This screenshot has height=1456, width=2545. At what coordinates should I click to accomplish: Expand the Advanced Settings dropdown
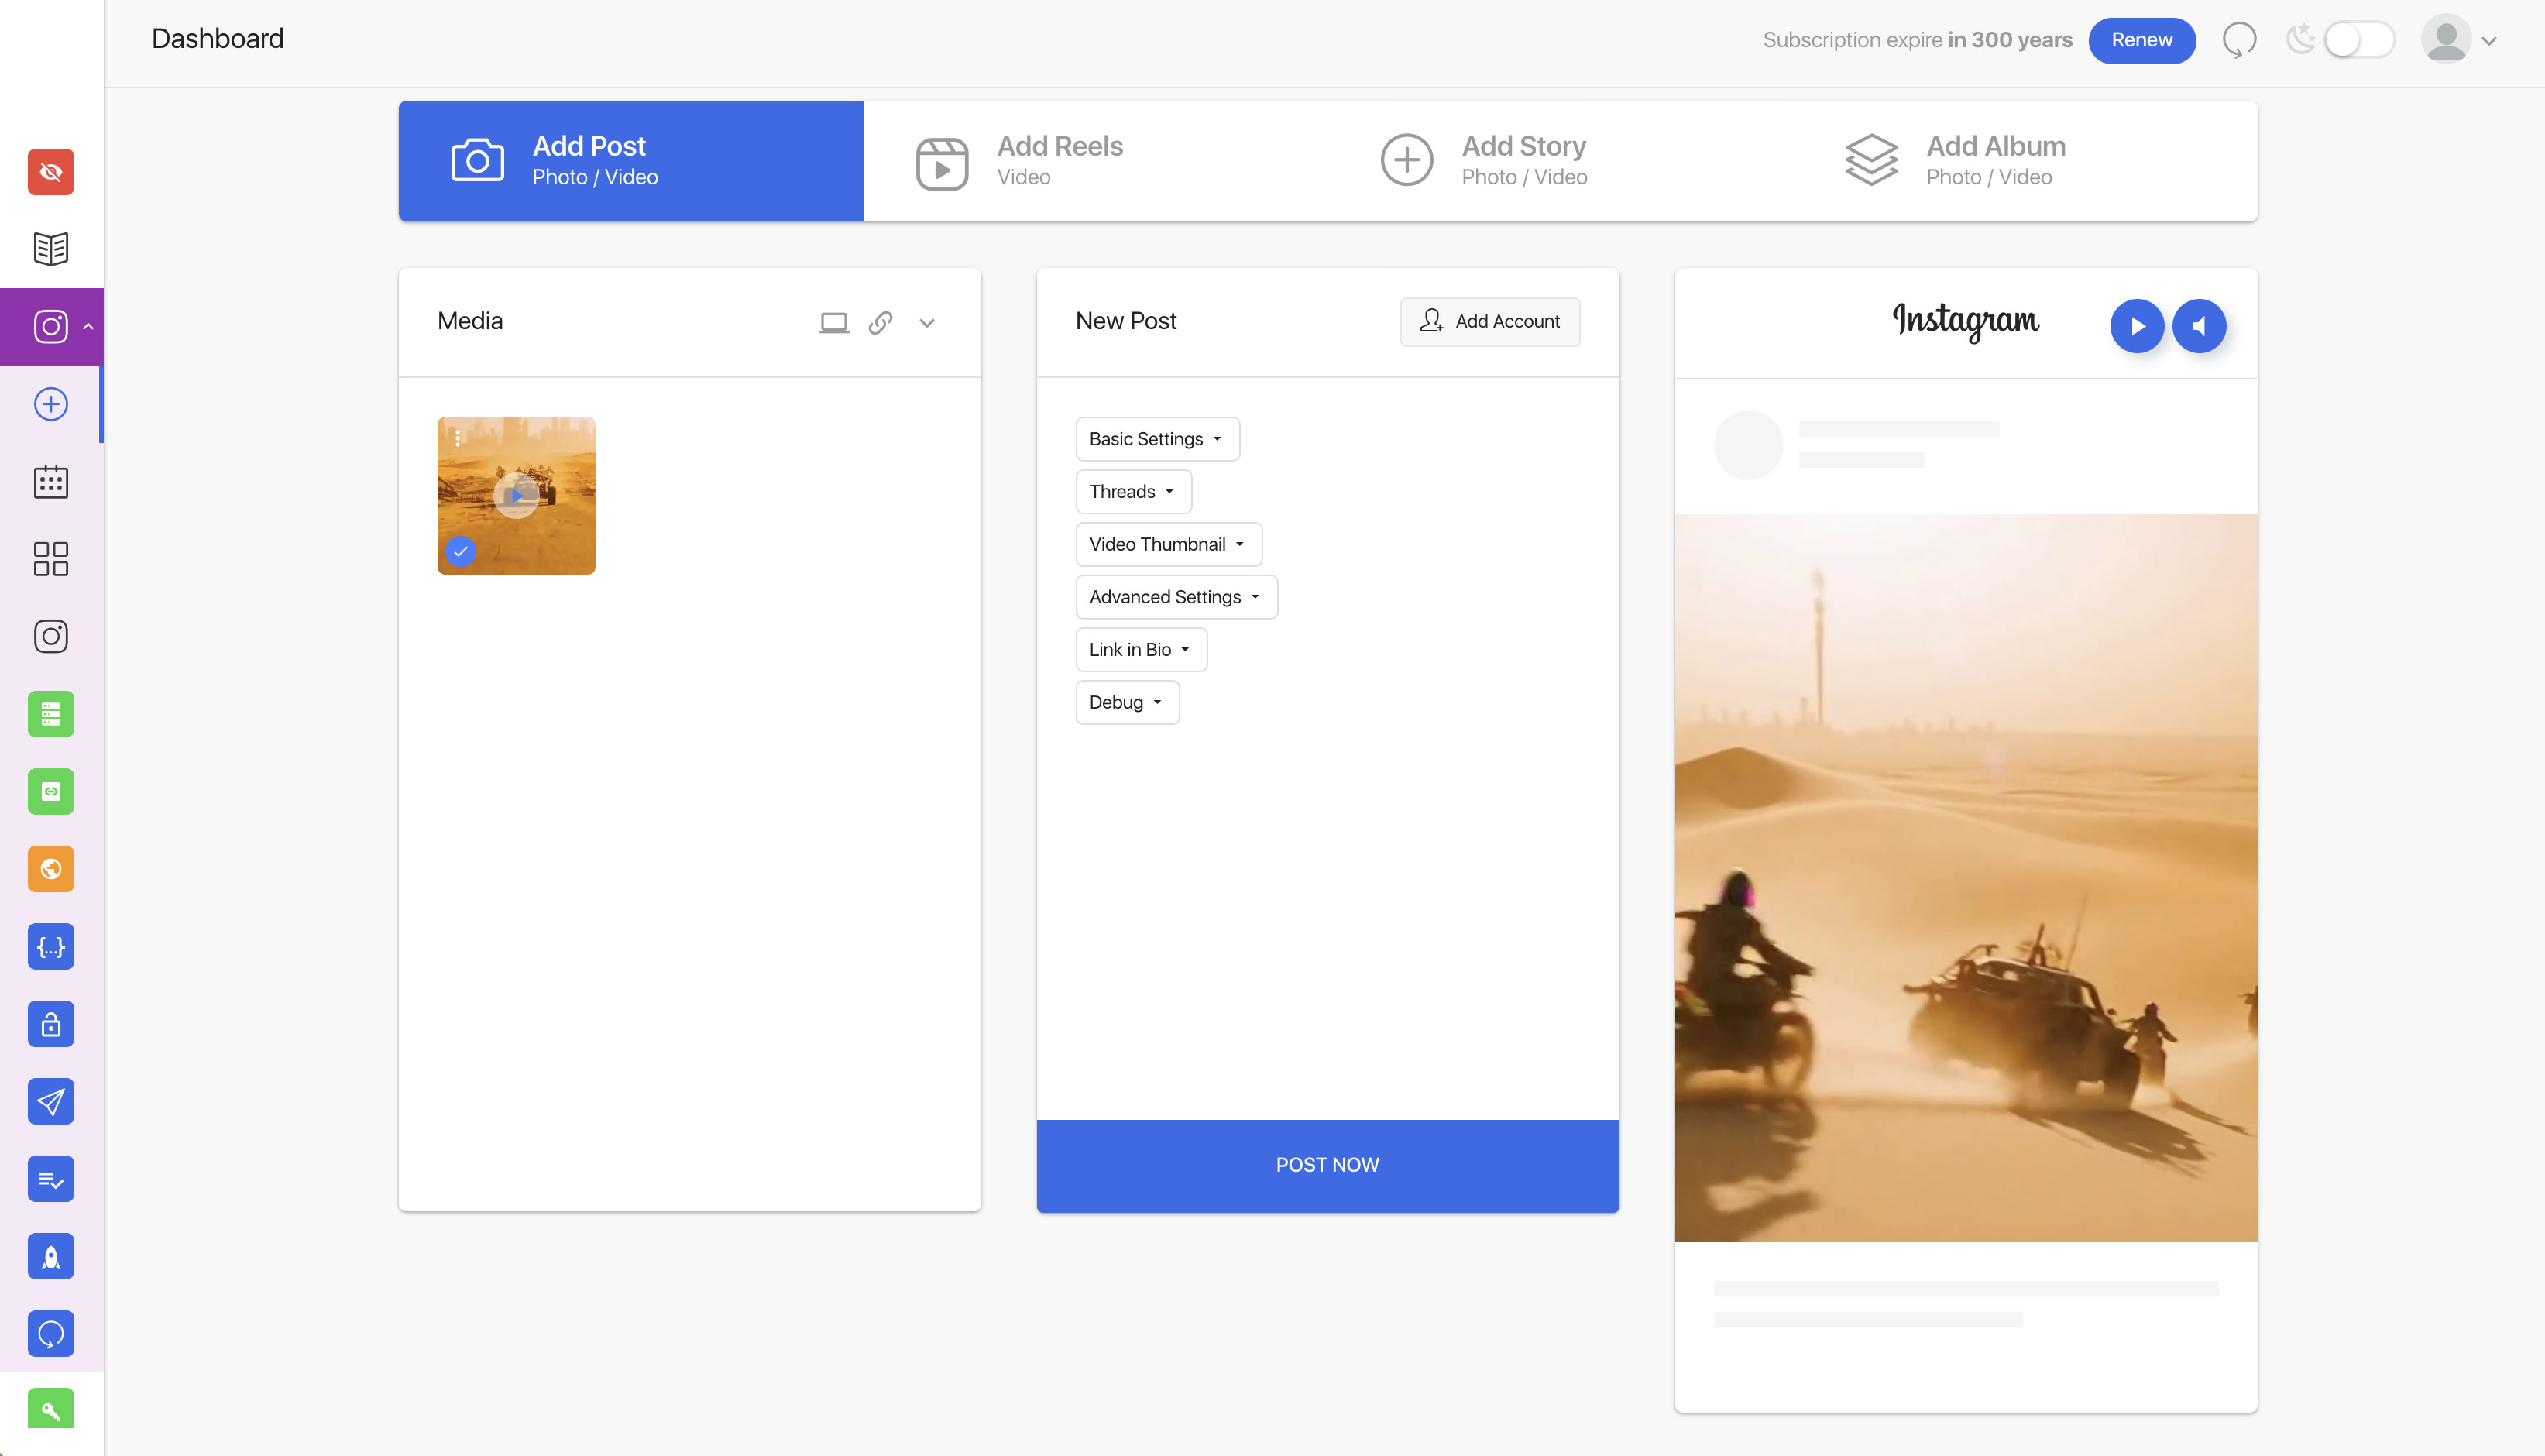pos(1176,597)
